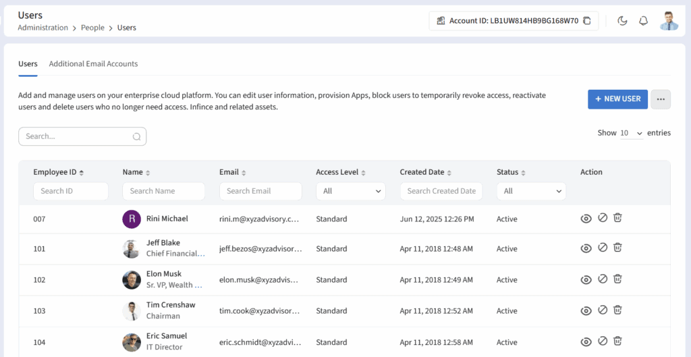Block user Tim Crenshaw
Screen dimensions: 691x357
[603, 310]
